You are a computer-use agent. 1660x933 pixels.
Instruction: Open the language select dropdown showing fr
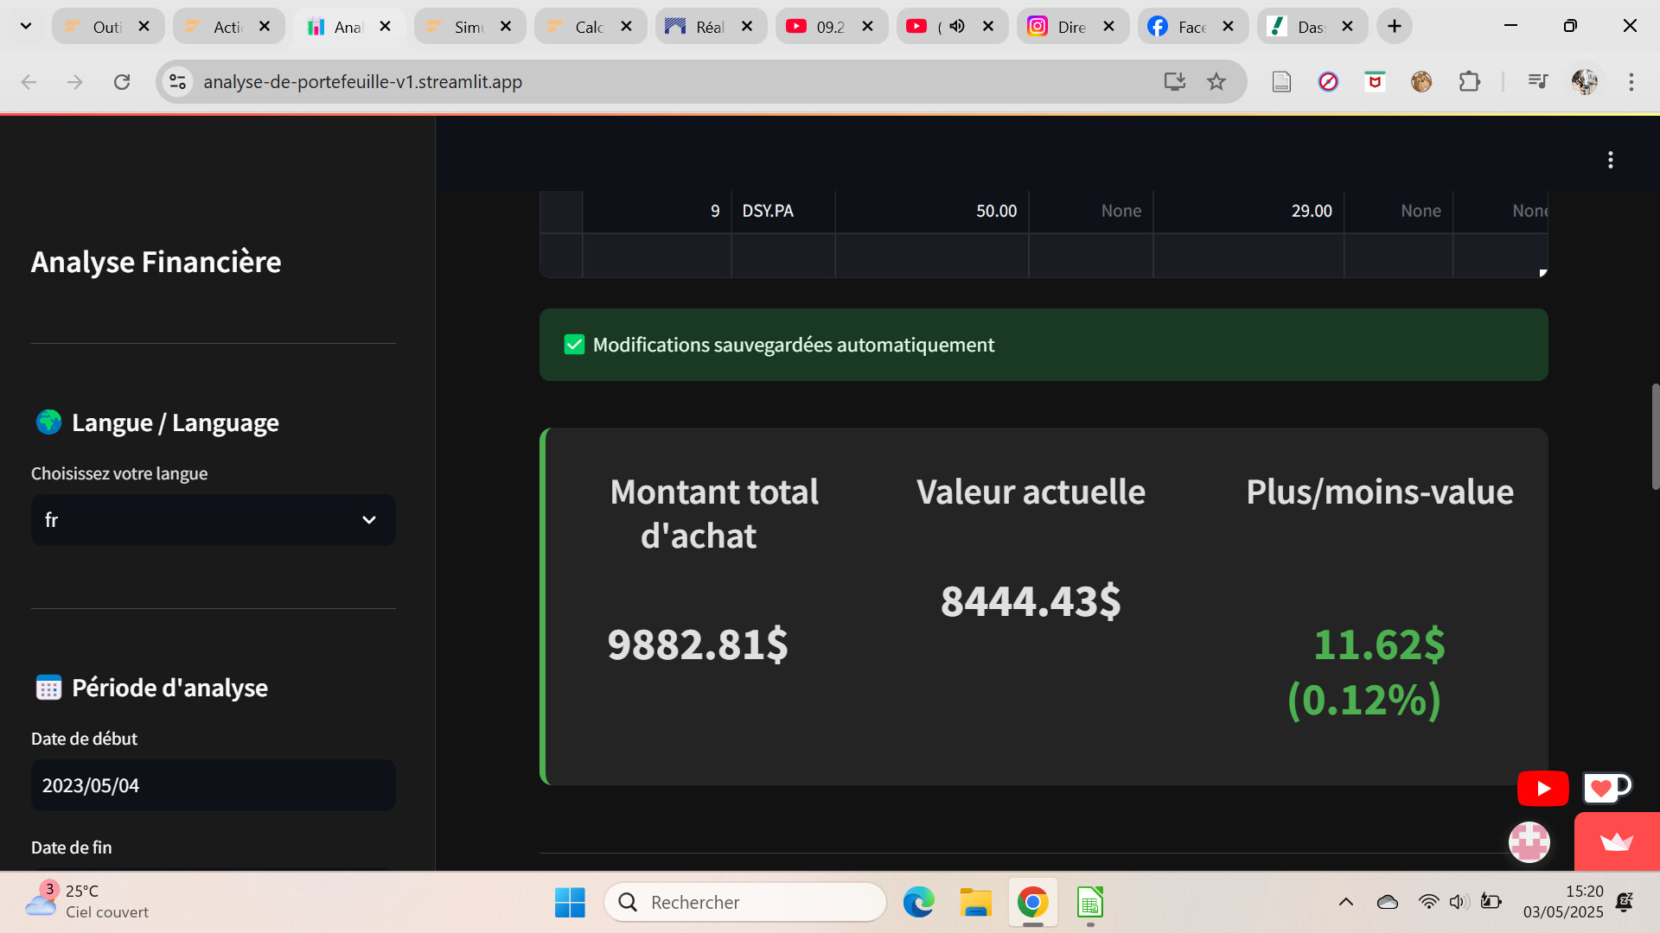tap(213, 520)
